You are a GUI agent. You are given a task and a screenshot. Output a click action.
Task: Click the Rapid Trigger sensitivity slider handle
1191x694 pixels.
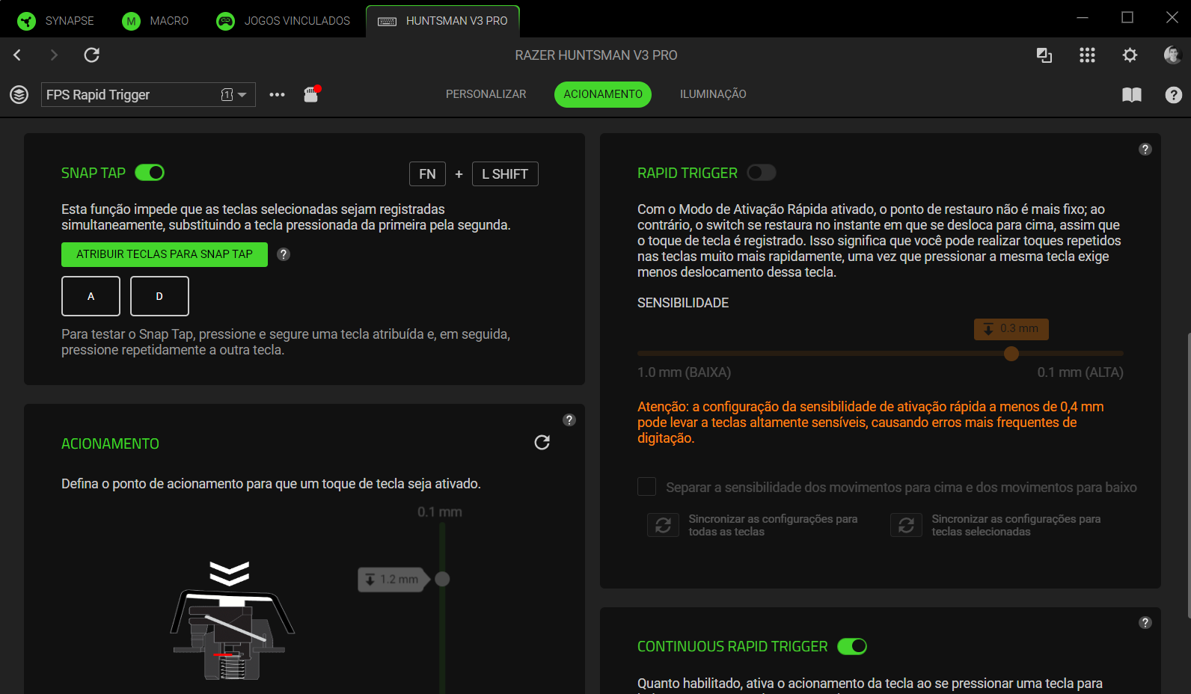[x=1011, y=354]
